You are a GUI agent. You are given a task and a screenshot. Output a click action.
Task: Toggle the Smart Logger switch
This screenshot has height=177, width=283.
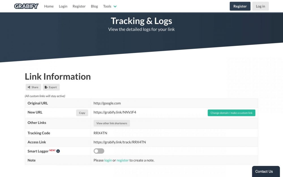click(99, 151)
